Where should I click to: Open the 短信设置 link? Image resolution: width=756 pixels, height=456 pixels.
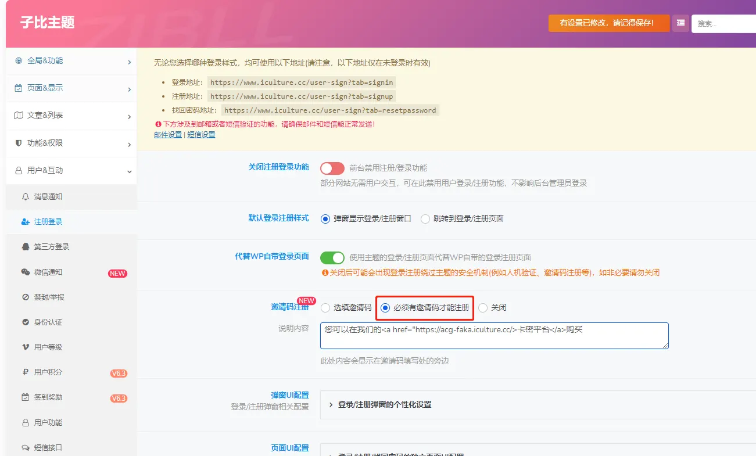click(201, 135)
